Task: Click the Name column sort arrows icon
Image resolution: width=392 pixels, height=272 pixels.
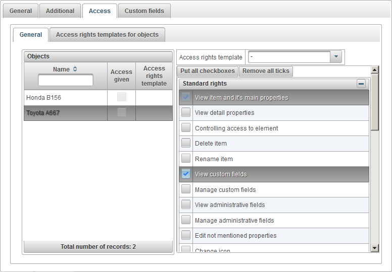Action: point(75,70)
